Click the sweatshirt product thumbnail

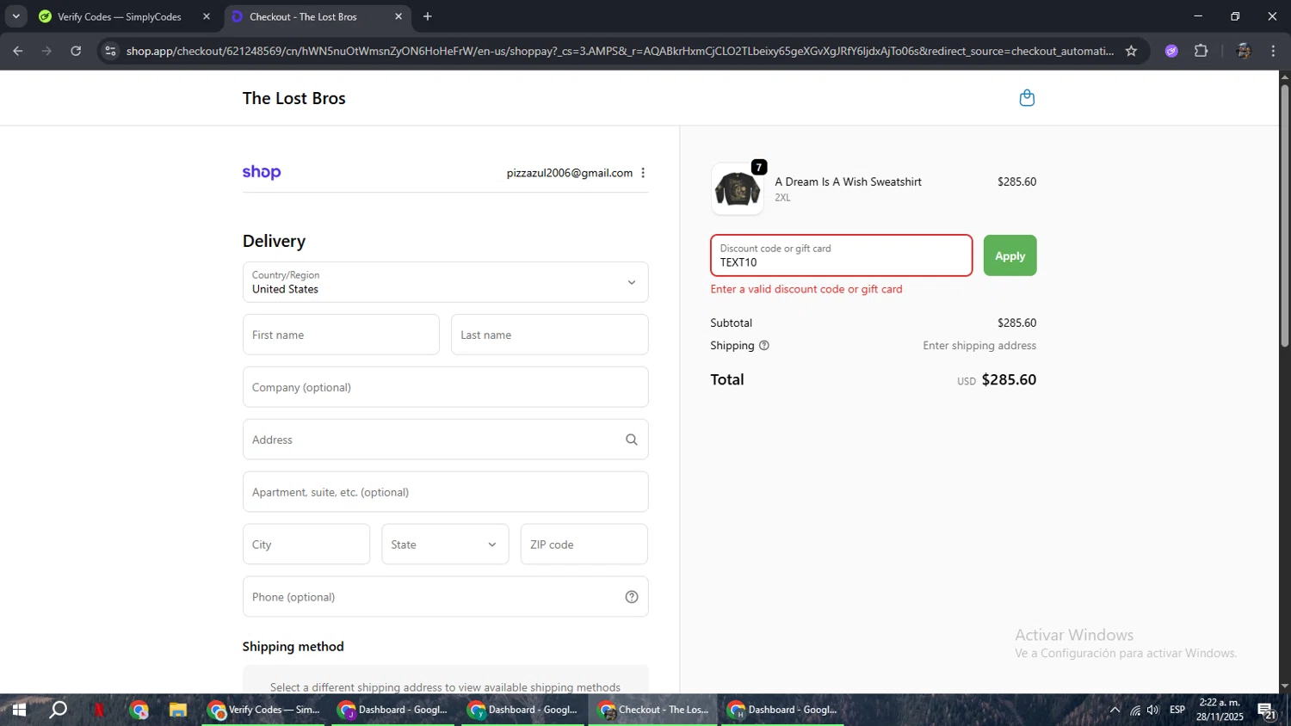click(737, 188)
